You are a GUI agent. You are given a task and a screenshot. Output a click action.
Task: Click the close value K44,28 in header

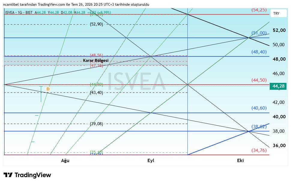point(80,13)
